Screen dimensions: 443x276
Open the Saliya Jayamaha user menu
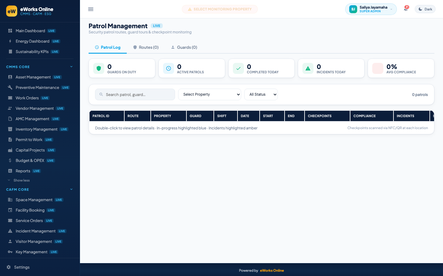371,9
